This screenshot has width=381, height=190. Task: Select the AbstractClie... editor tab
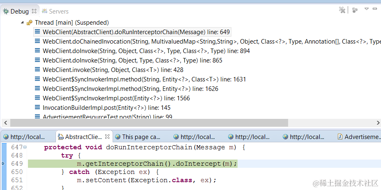tap(83, 137)
